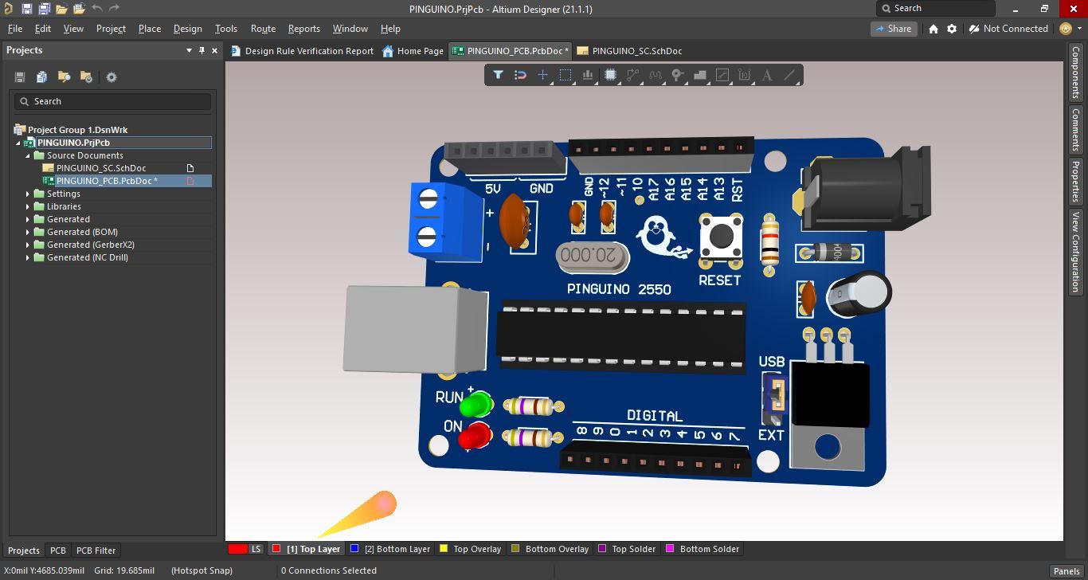
Task: Open a document via the title bar folder icon
Action: coord(61,9)
